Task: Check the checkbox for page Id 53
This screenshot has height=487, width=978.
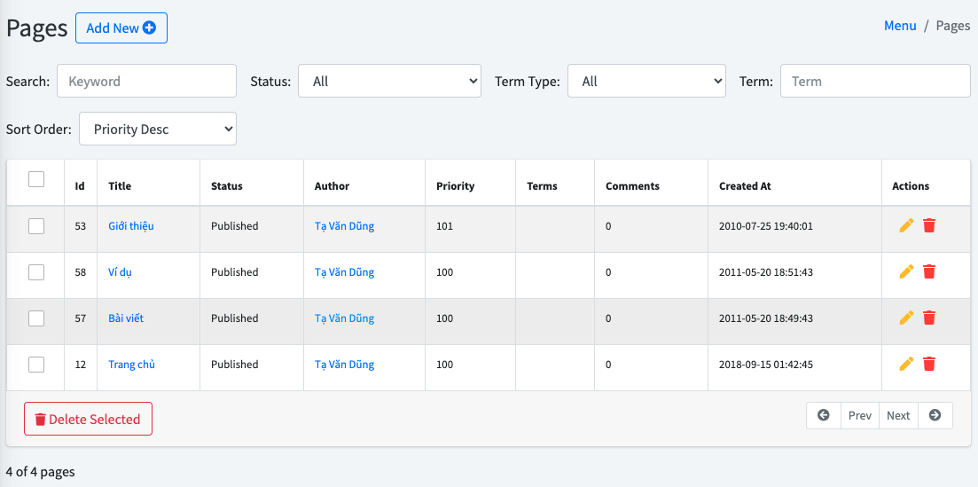Action: click(x=36, y=226)
